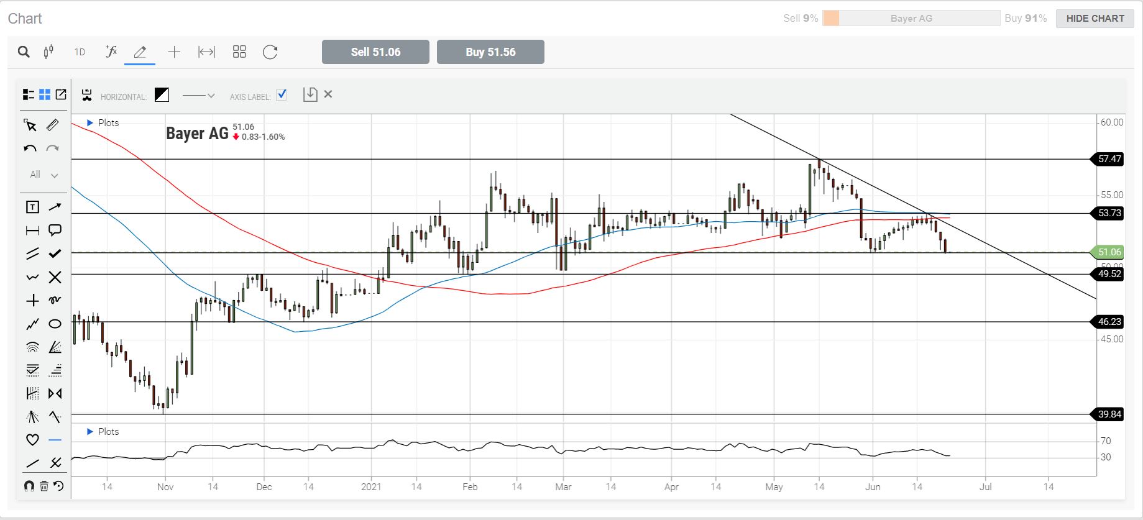Select the Fibonacci fan tool
The width and height of the screenshot is (1143, 520).
[55, 347]
